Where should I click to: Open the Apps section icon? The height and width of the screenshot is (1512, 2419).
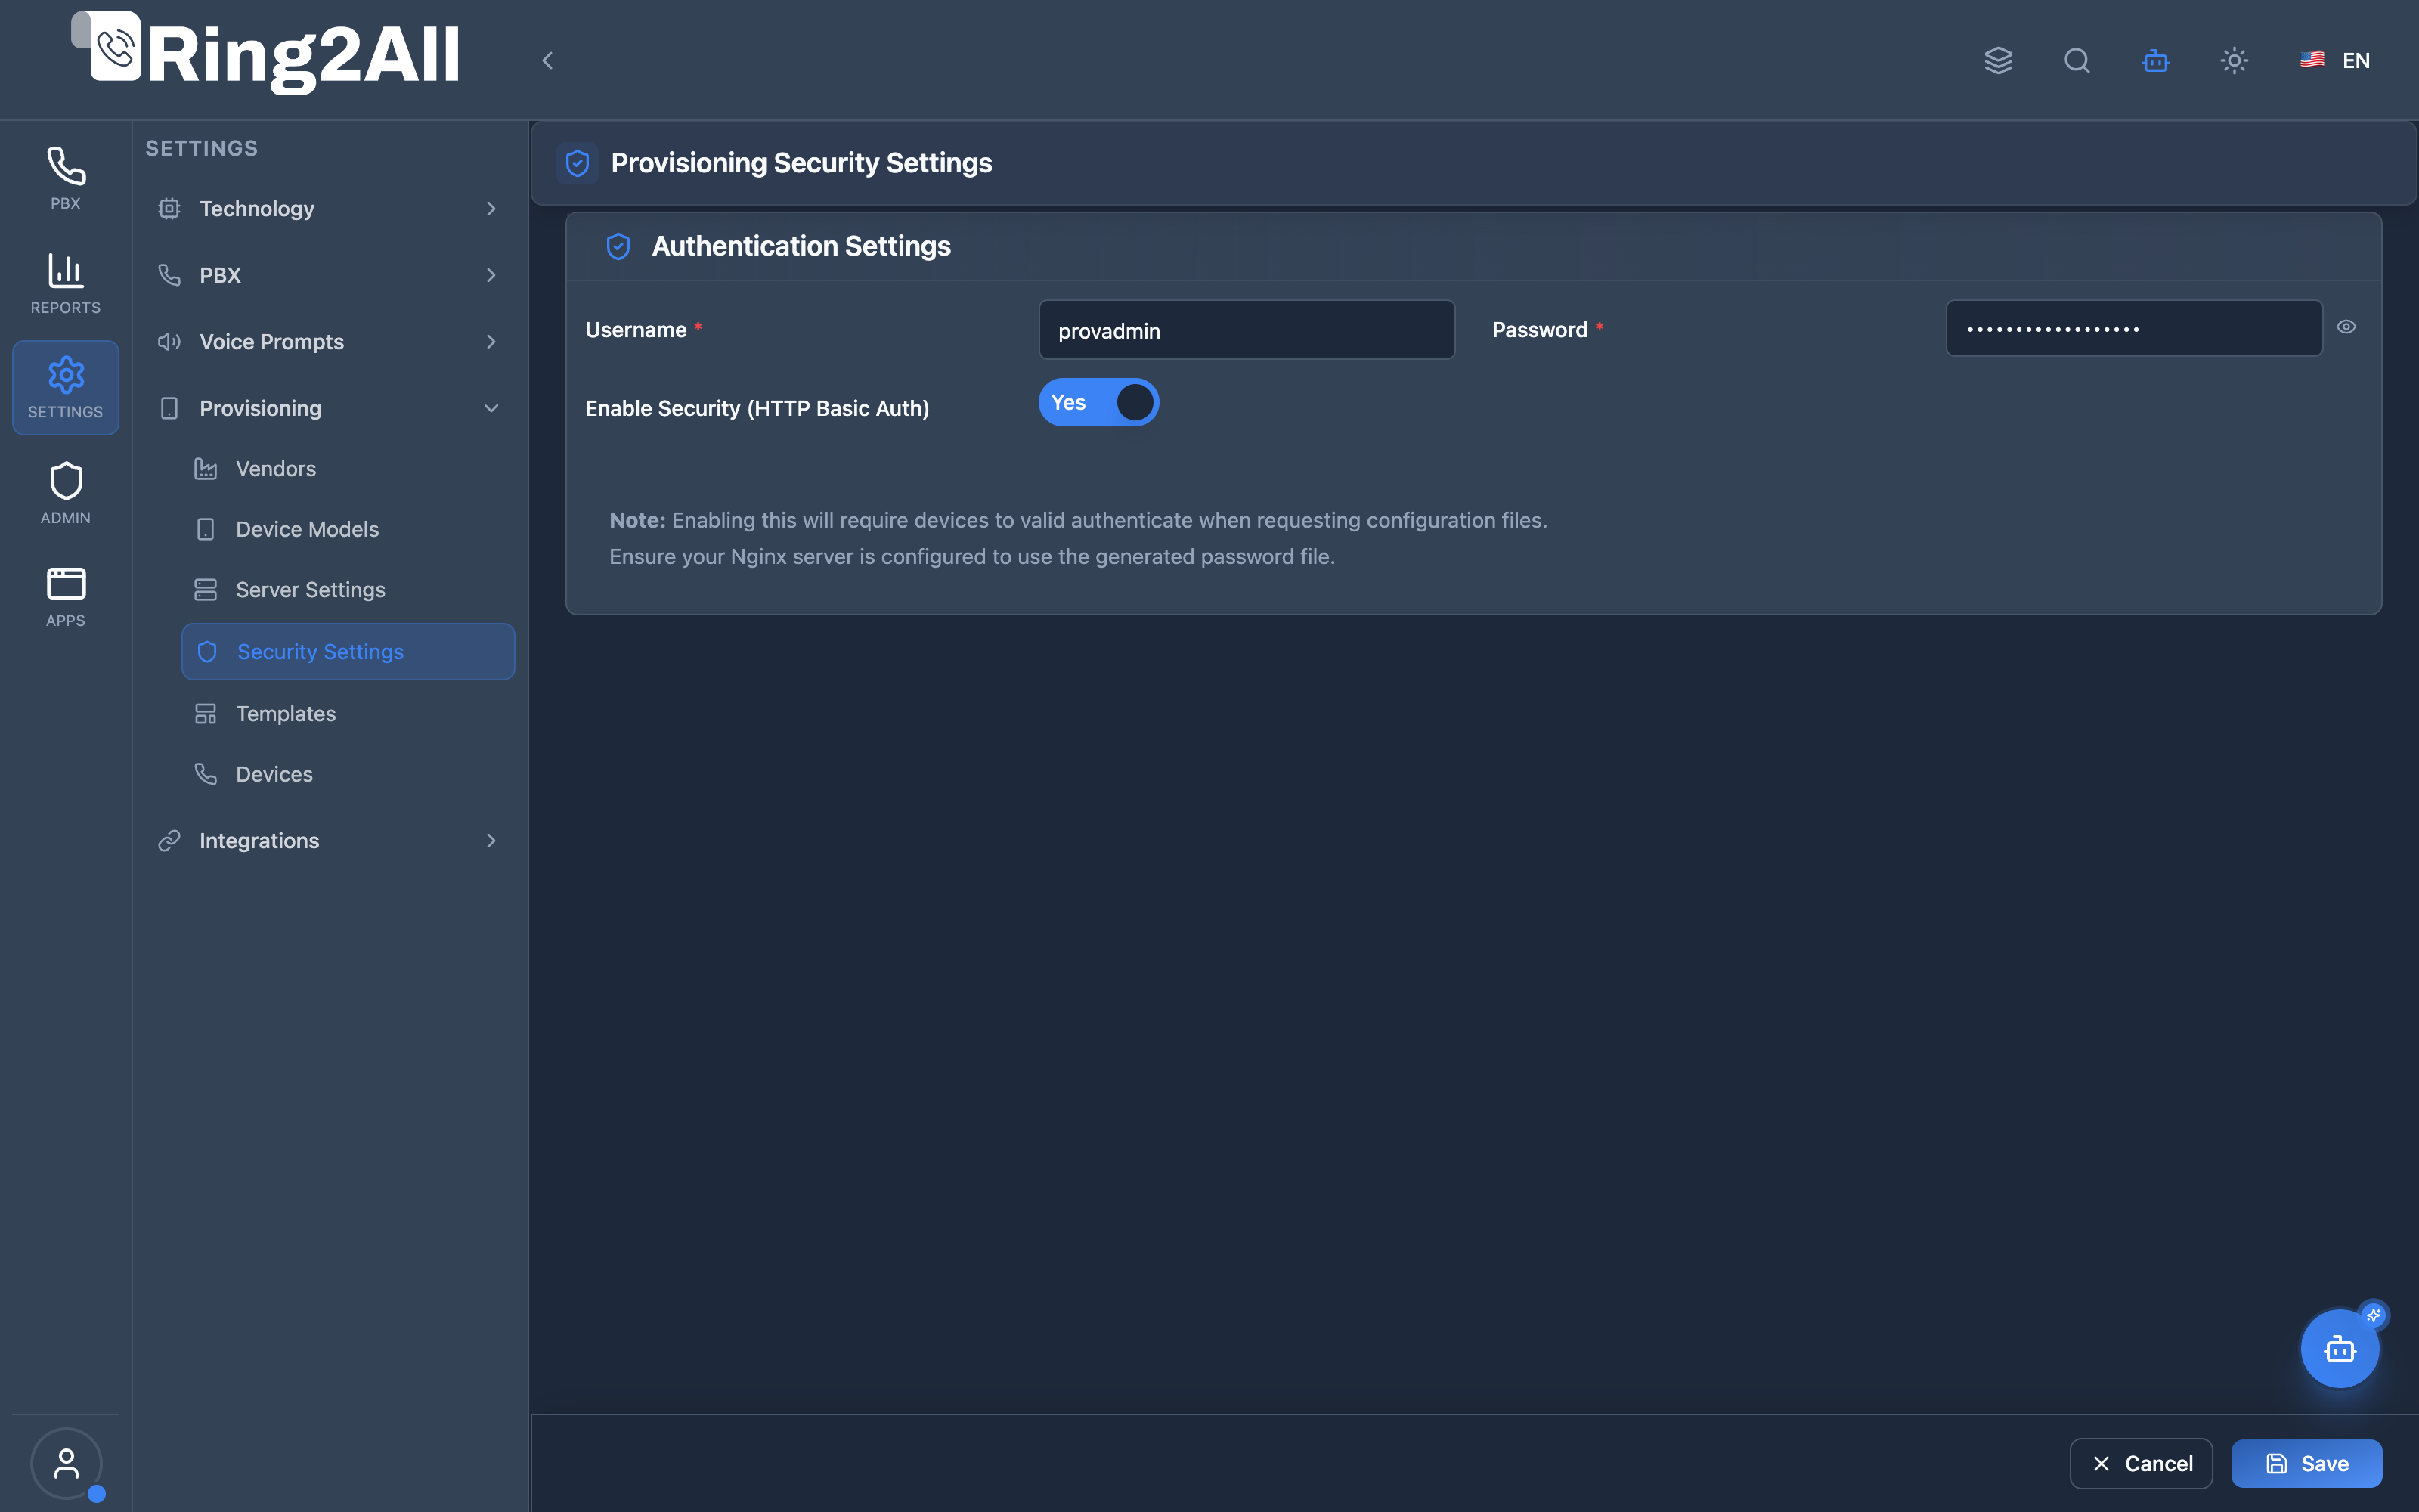pos(66,597)
